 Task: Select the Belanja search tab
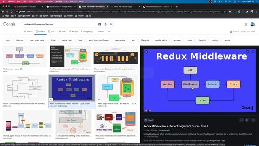point(74,32)
